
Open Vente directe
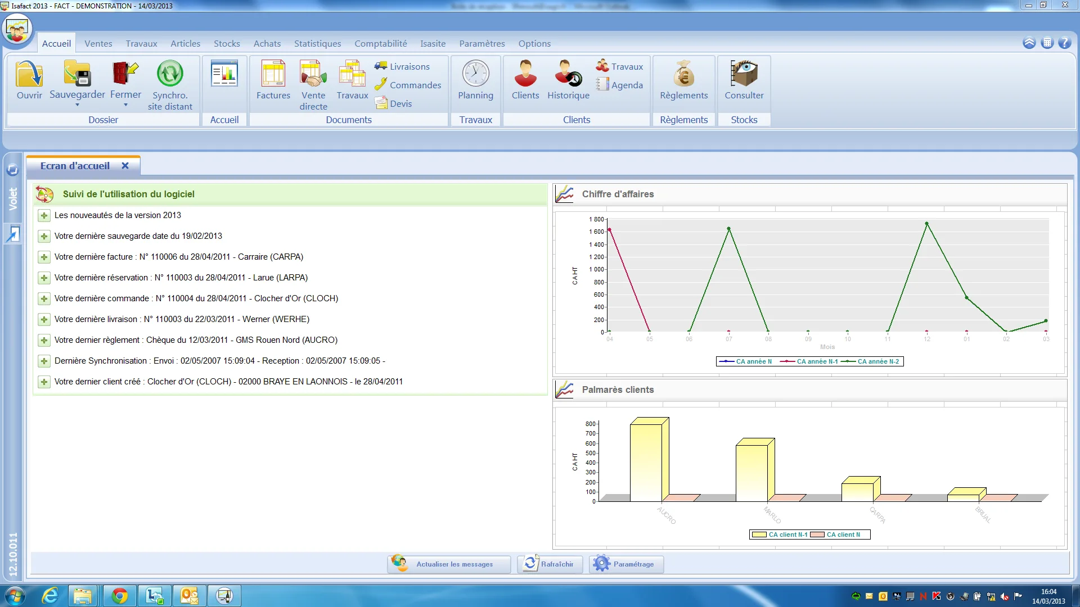[313, 74]
